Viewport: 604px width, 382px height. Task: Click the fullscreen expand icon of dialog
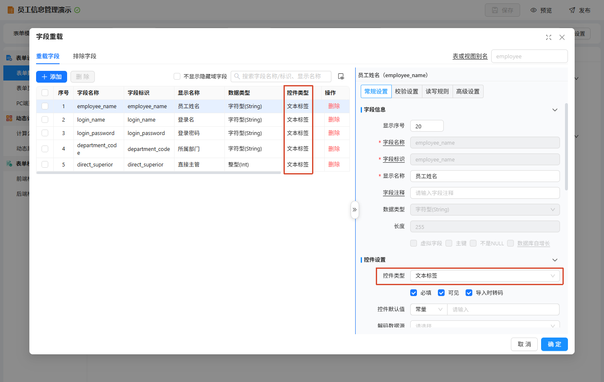click(549, 37)
